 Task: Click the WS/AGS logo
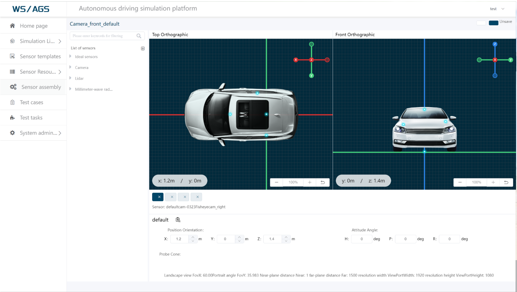coord(31,9)
